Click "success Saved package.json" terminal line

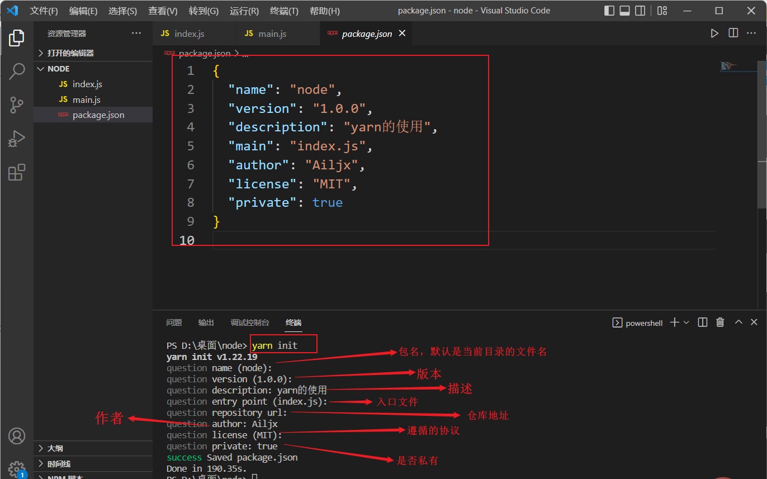point(232,457)
